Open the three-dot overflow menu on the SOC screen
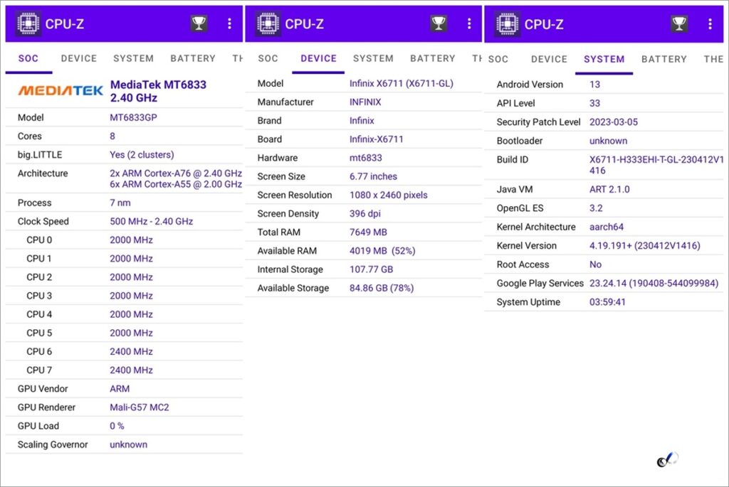This screenshot has height=487, width=729. pyautogui.click(x=229, y=23)
